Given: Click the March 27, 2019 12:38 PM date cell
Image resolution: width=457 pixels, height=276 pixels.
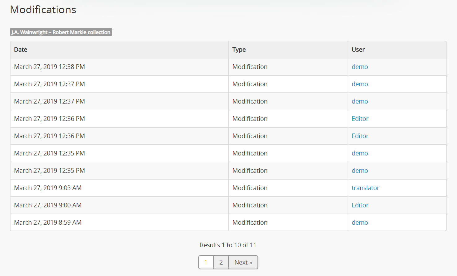Looking at the screenshot, I should (x=50, y=67).
